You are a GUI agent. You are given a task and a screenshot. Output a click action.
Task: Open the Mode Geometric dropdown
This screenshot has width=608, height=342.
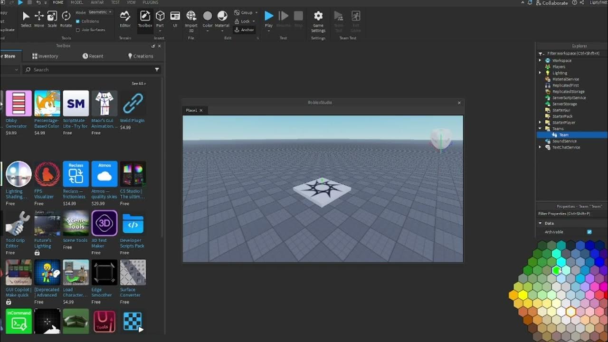coord(100,12)
